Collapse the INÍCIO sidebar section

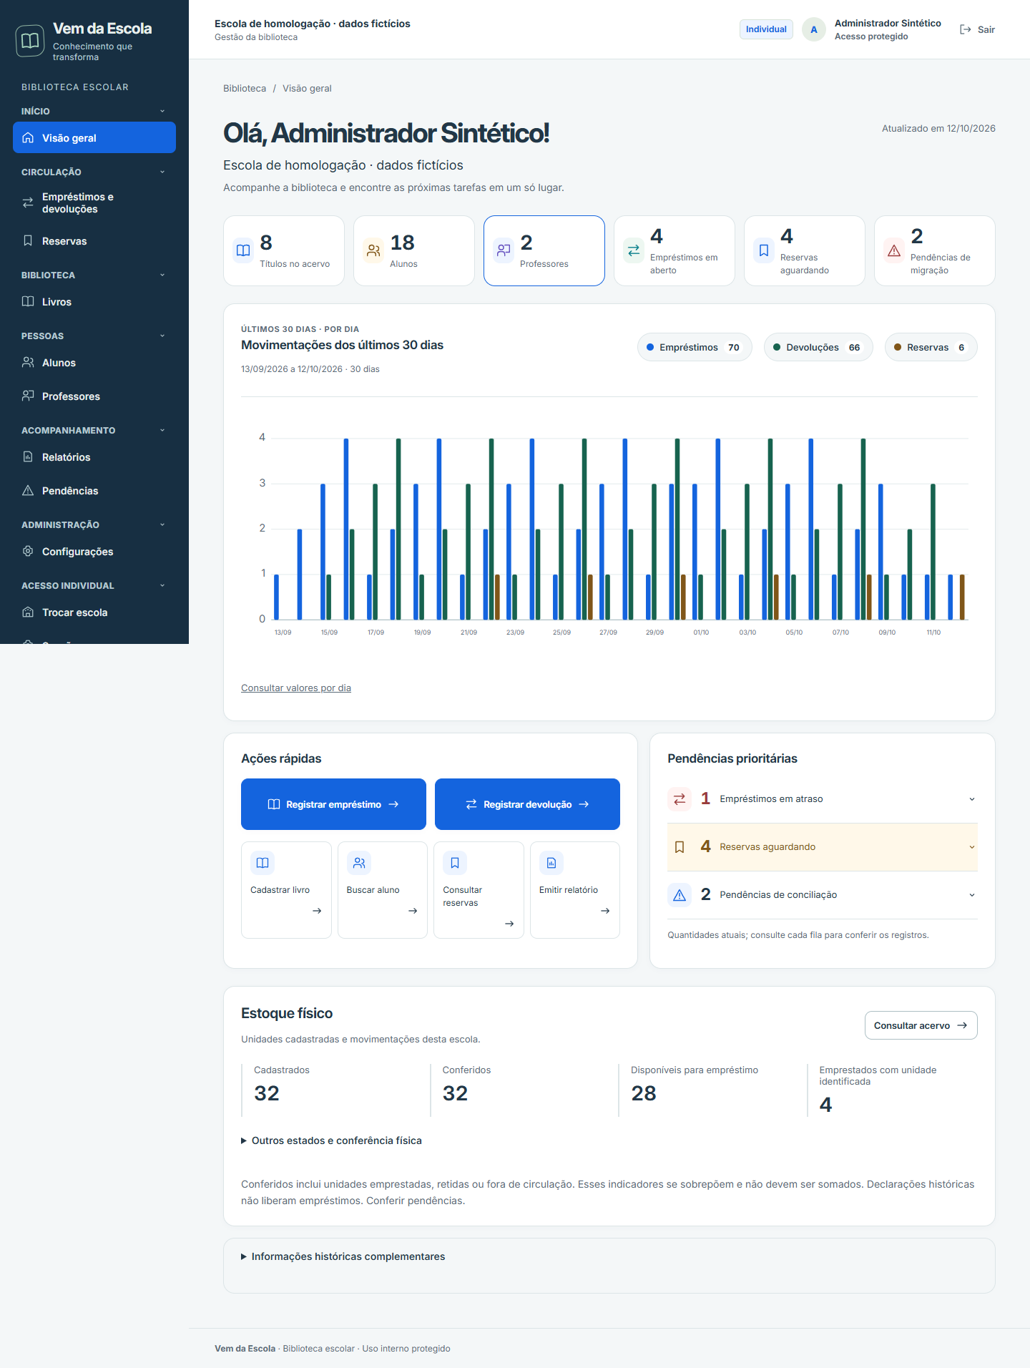tap(94, 111)
